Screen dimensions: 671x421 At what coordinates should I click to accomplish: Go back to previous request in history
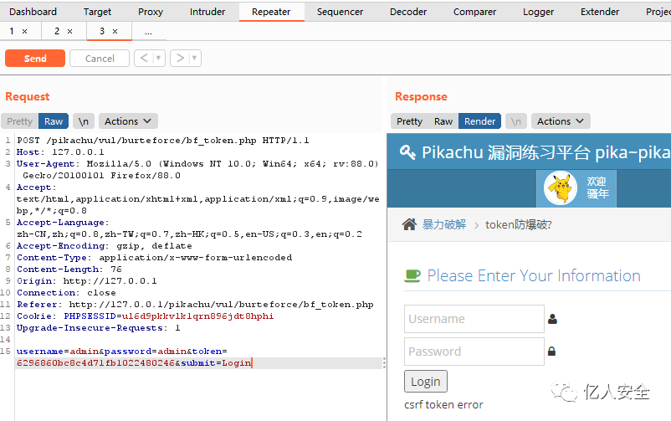pyautogui.click(x=144, y=58)
